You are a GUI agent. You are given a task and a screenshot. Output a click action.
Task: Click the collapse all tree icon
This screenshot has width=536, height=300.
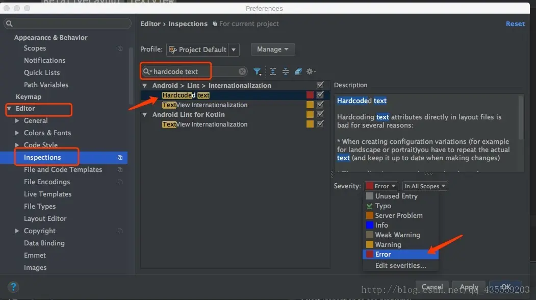point(286,71)
